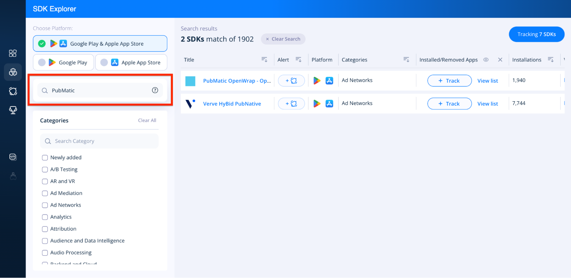Check the A/B Testing category
571x278 pixels.
45,170
